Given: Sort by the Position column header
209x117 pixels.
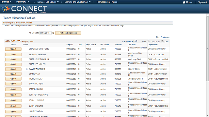Looking at the screenshot, I should (x=118, y=45).
